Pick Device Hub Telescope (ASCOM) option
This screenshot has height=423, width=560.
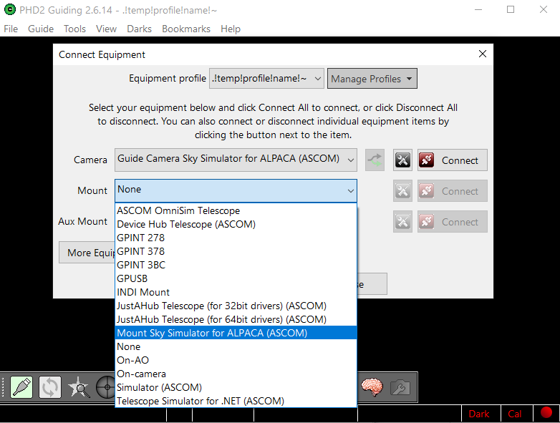[x=186, y=224]
